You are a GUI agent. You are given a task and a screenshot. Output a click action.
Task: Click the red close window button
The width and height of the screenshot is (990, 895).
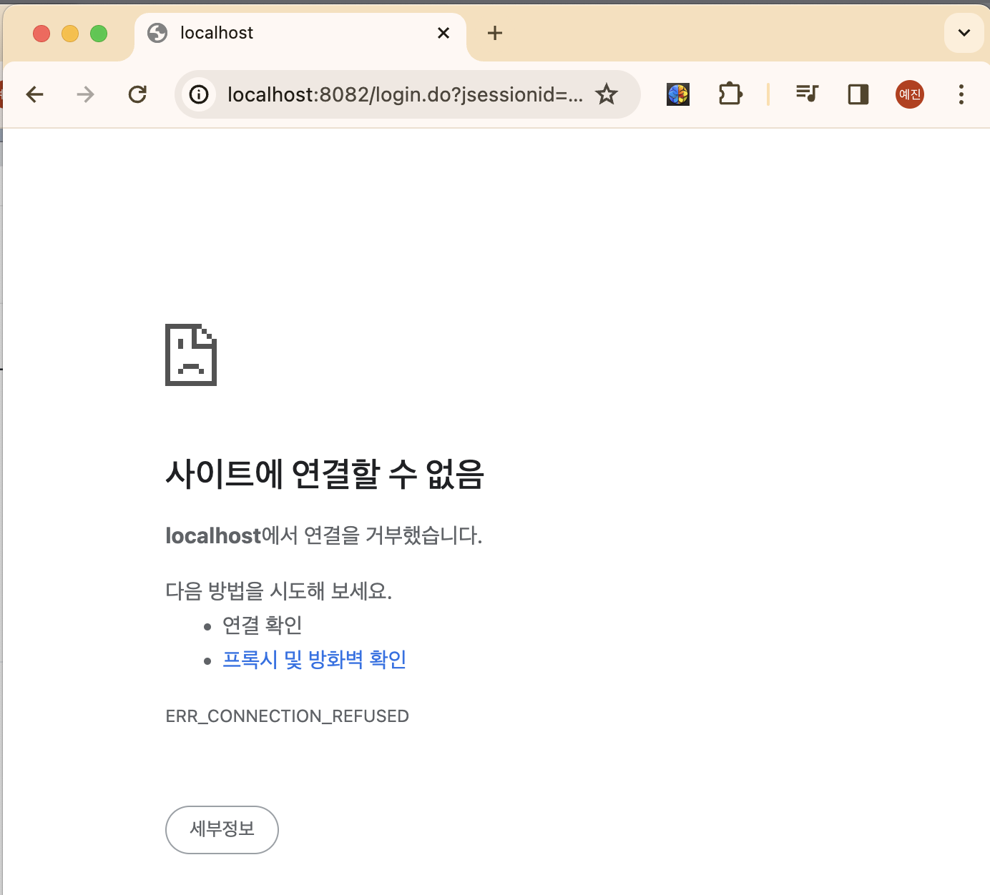[x=41, y=34]
